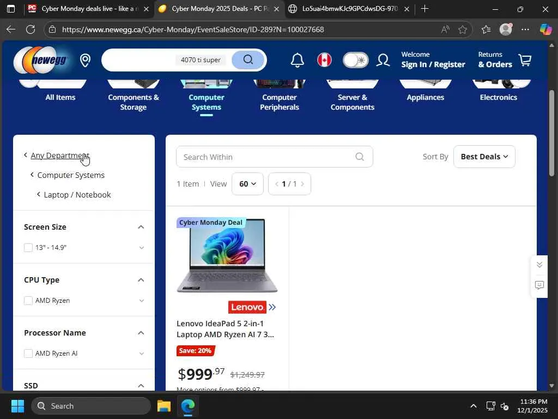Select Server & Components category
The width and height of the screenshot is (558, 419).
coord(353,102)
